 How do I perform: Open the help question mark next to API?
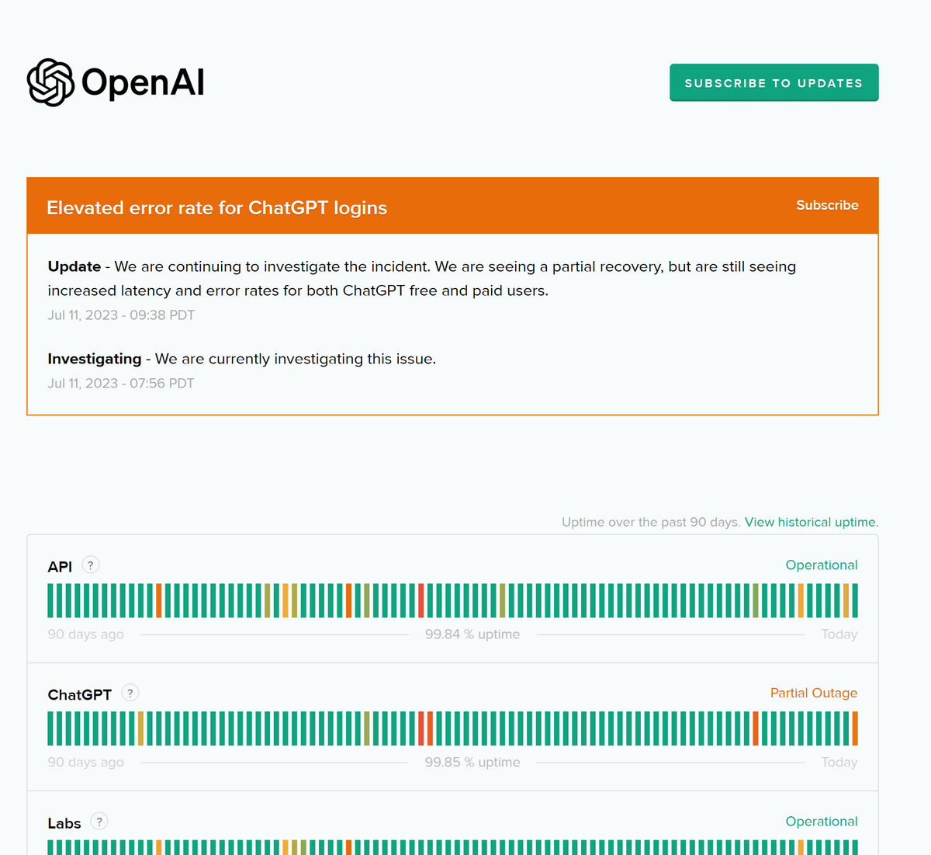click(x=91, y=565)
